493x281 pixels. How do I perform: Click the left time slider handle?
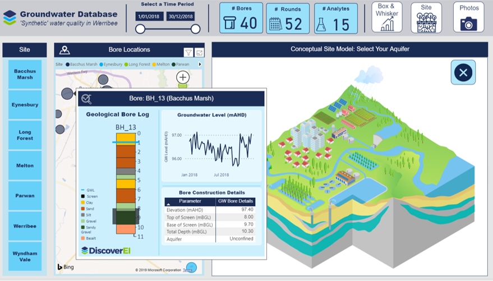pos(140,29)
